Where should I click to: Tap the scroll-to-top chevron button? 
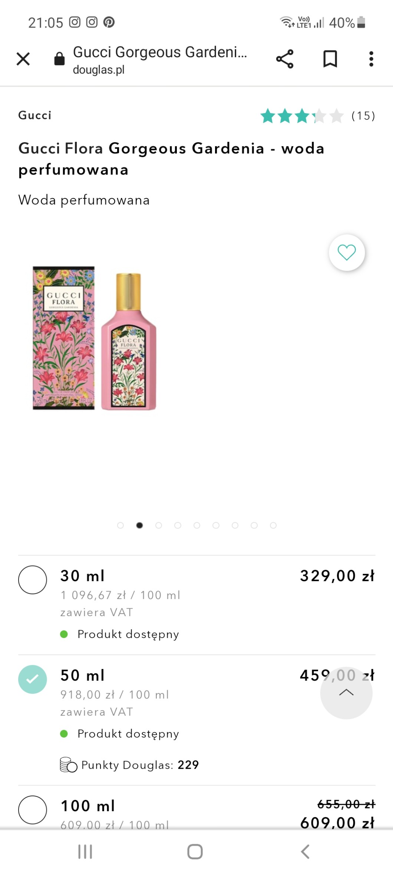346,693
